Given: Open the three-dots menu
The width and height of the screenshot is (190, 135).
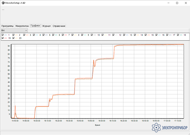Looking at the screenshot, I should coord(3,9).
